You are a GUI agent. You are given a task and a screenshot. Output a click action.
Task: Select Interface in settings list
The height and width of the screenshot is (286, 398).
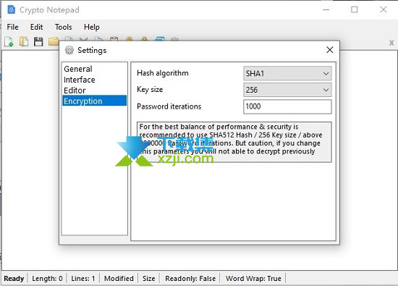point(94,80)
